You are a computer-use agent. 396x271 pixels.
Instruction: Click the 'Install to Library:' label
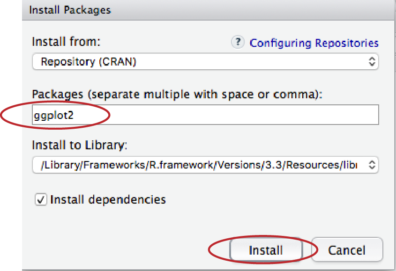pos(79,145)
